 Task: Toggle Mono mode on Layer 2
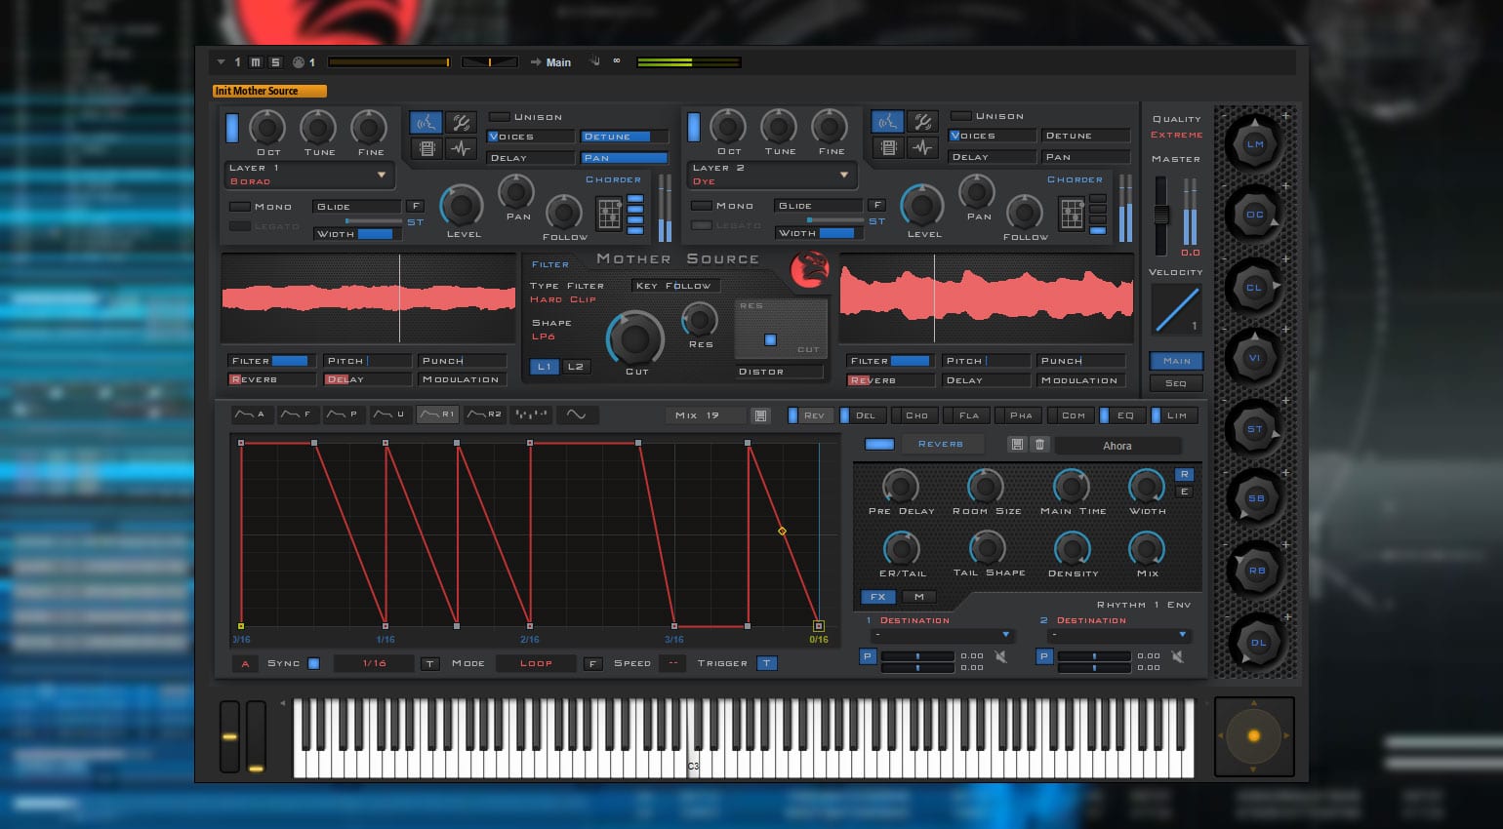[x=701, y=206]
